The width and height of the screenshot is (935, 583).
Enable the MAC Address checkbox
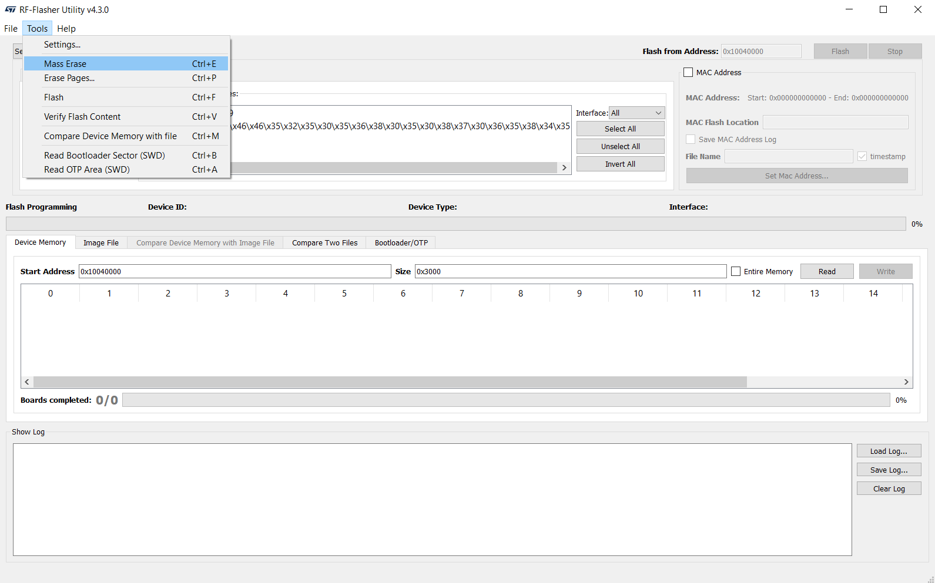(688, 73)
